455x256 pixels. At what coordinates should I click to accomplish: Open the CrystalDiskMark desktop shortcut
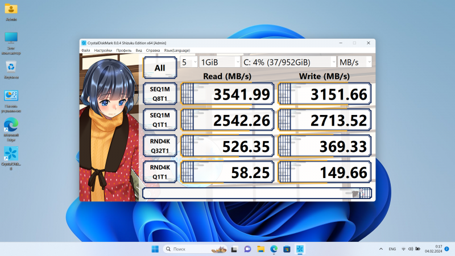11,158
